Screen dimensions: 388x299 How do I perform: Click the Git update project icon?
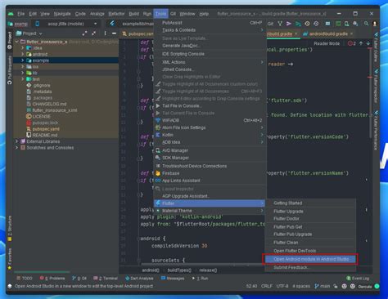(x=280, y=24)
